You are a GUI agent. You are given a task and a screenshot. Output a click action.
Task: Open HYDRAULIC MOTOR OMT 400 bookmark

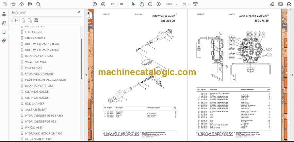44,134
